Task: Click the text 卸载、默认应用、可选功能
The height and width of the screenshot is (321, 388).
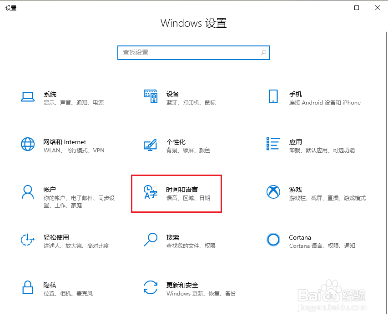Action: [322, 150]
